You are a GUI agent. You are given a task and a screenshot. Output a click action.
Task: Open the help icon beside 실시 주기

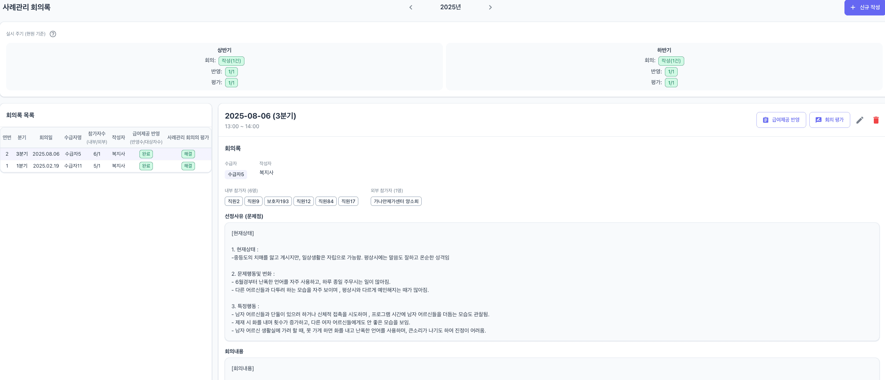coord(53,34)
